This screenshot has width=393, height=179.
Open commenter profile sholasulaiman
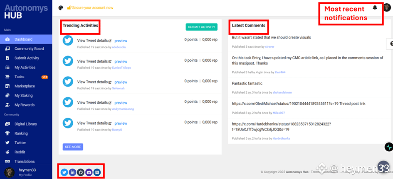tap(282, 92)
